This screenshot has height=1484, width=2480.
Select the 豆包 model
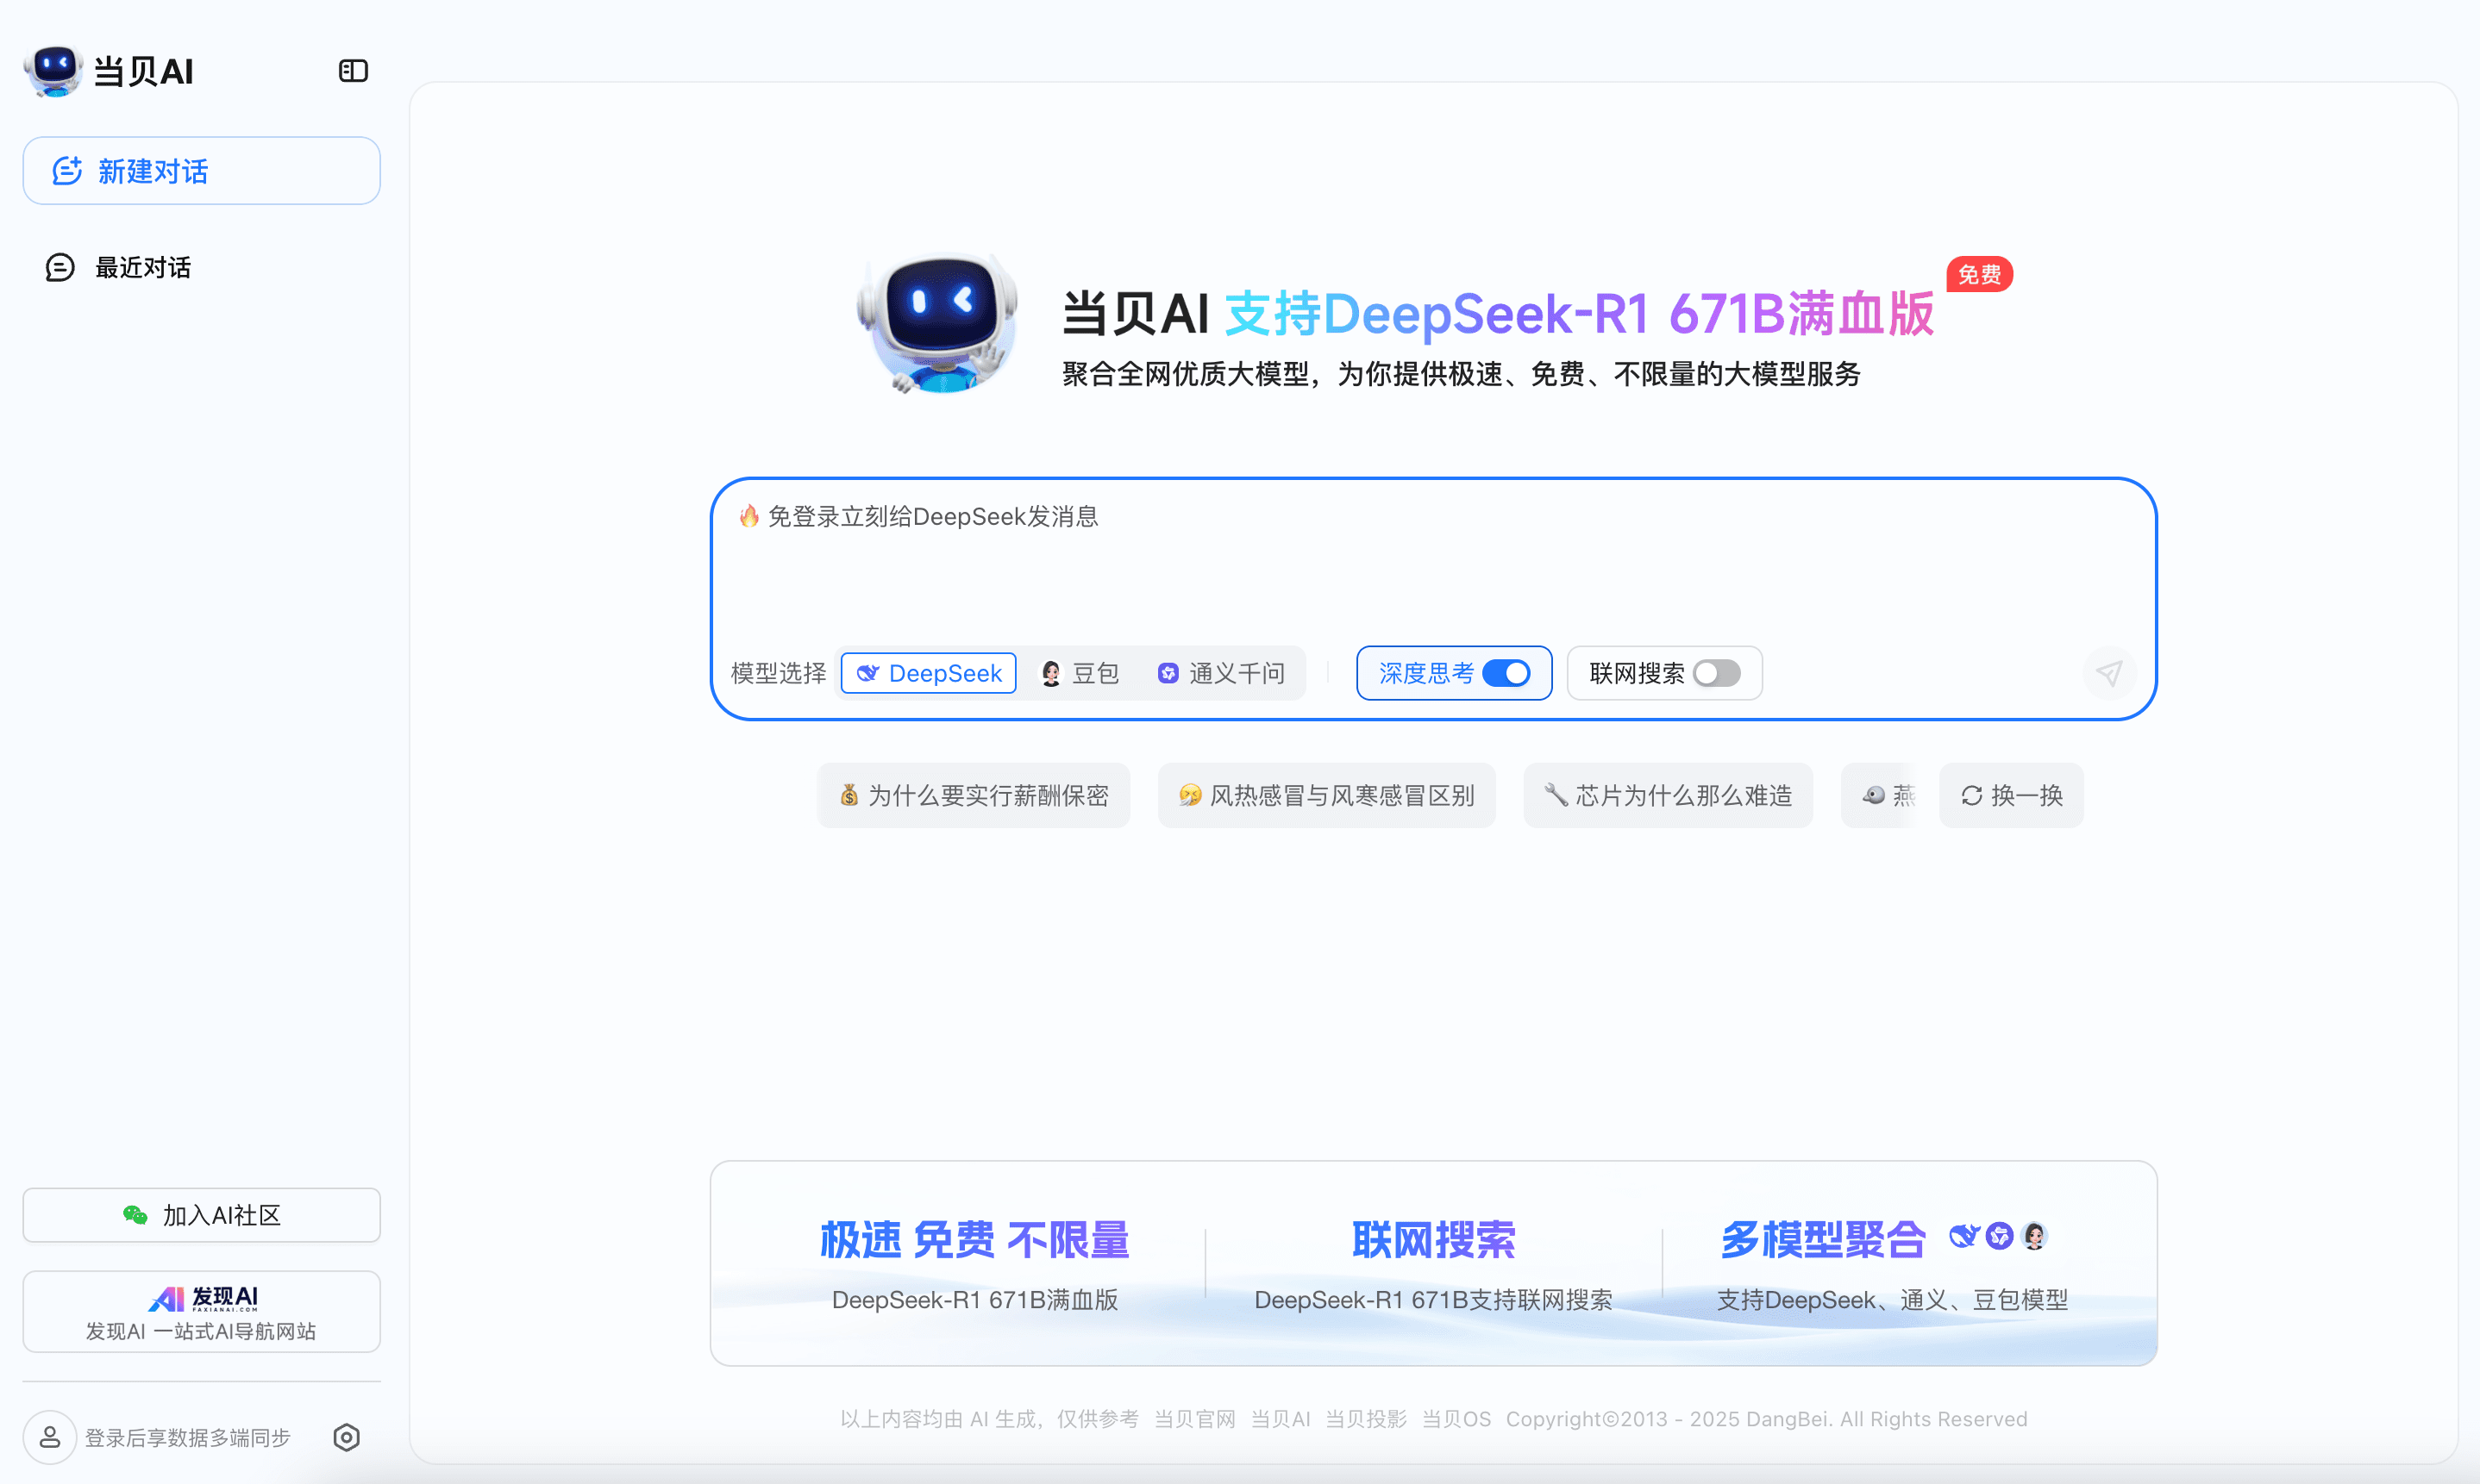[1080, 673]
